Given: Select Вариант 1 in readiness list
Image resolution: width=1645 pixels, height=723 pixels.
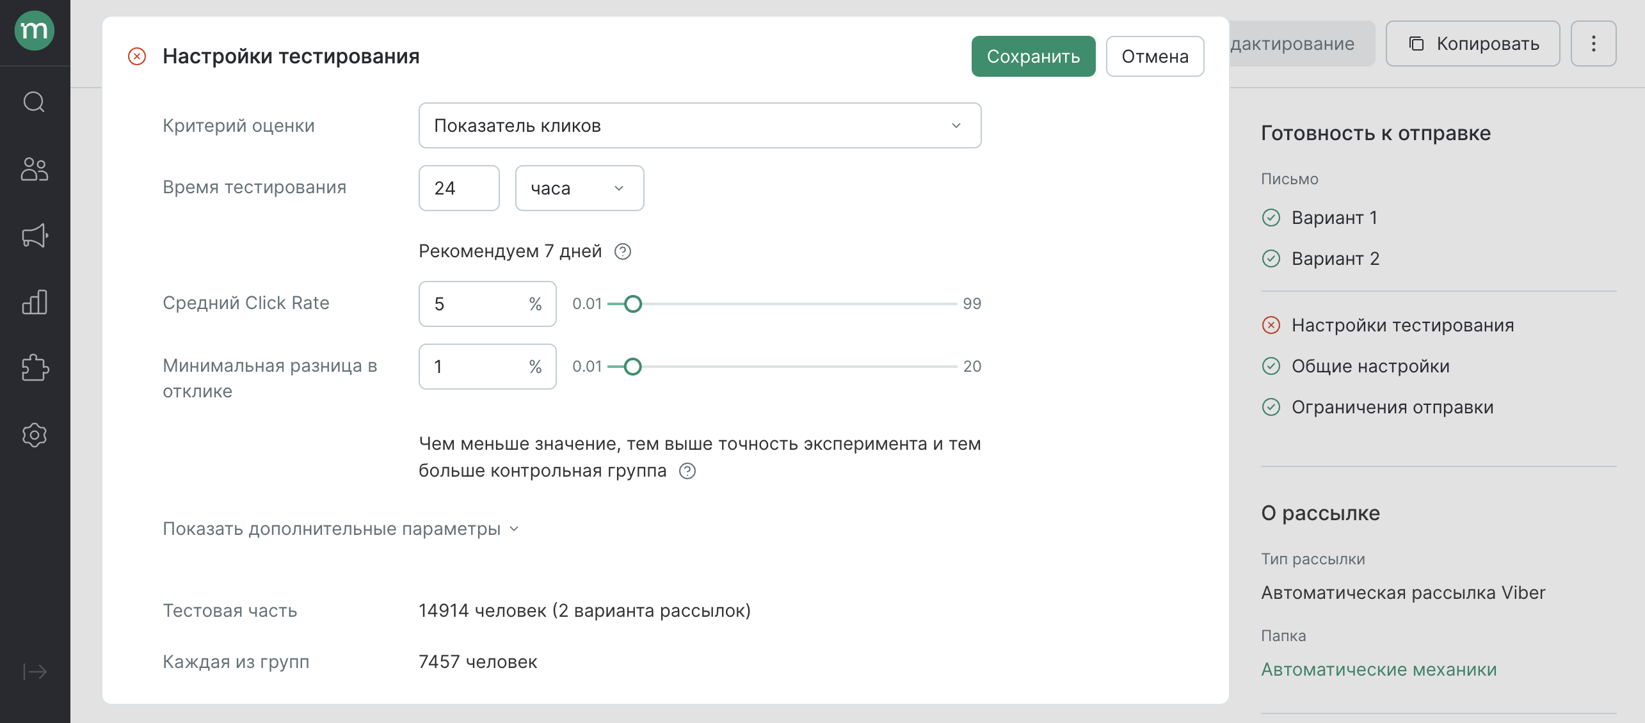Looking at the screenshot, I should (x=1334, y=218).
